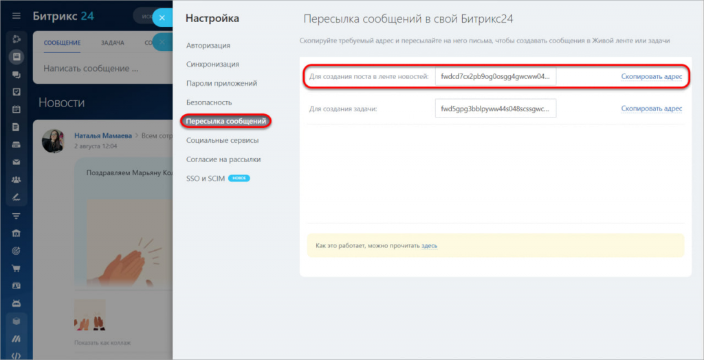
Task: Open box cube icon in sidebar
Action: [16, 322]
